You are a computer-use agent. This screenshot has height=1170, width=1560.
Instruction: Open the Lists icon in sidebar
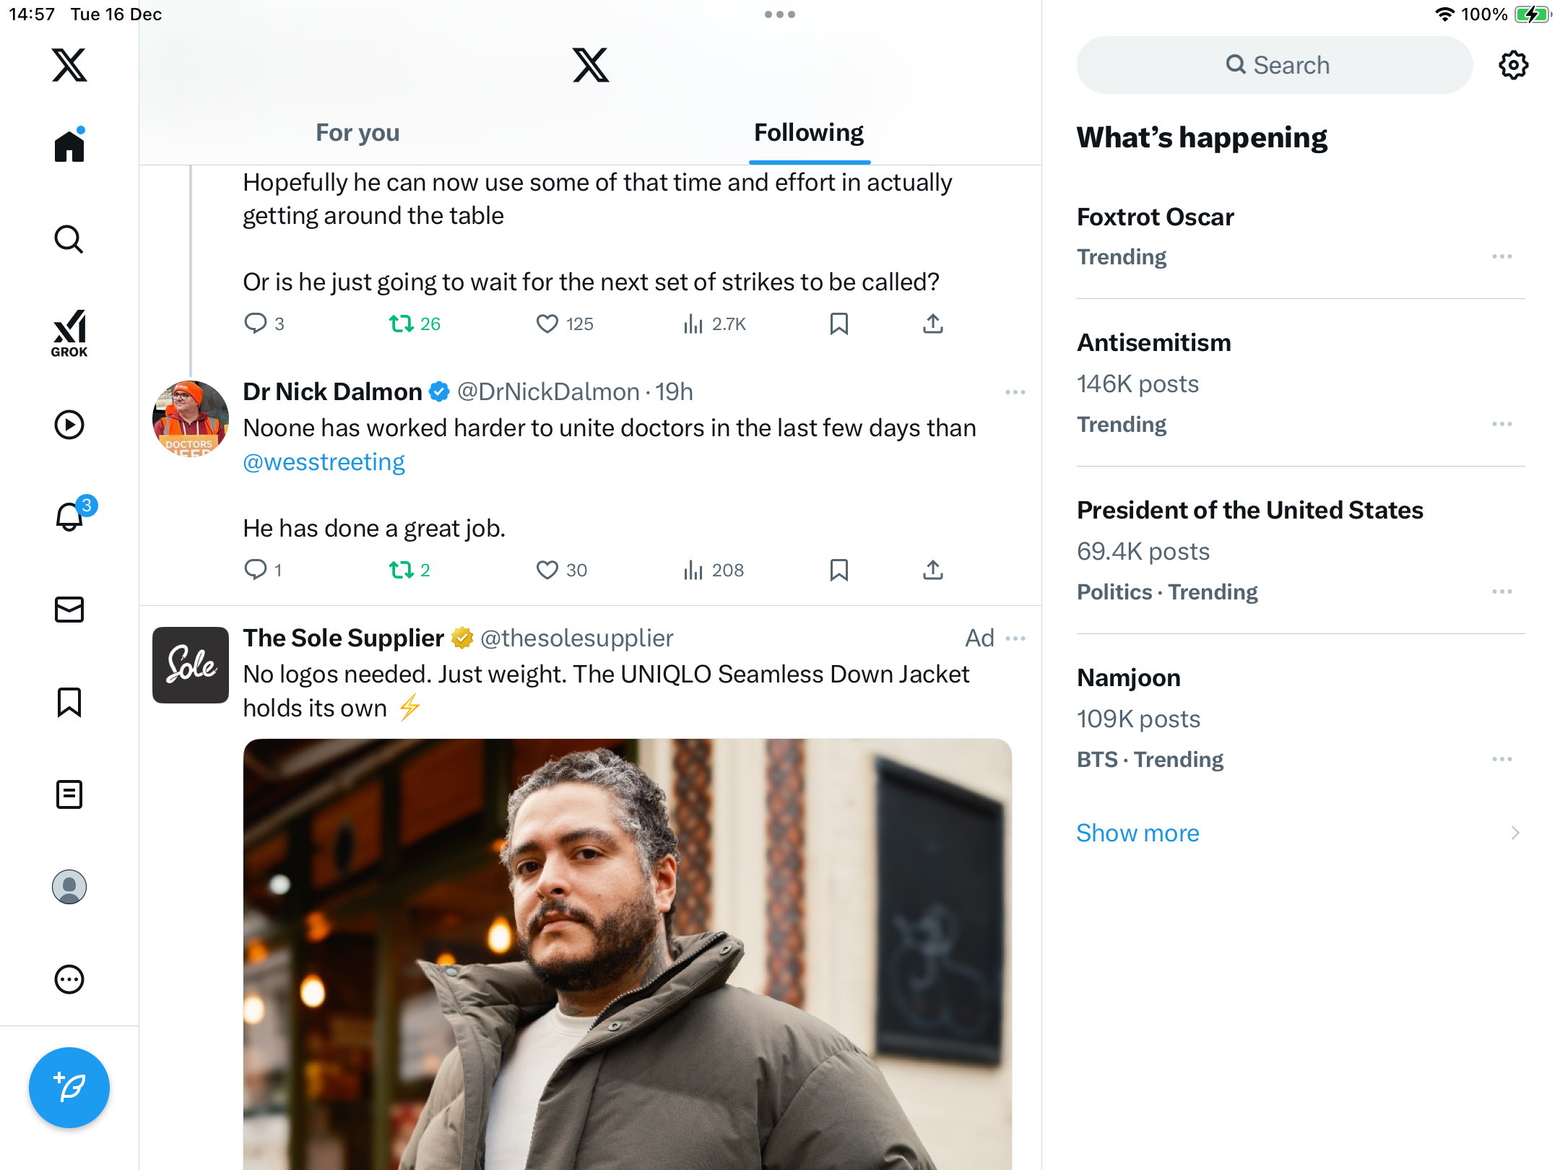coord(69,794)
